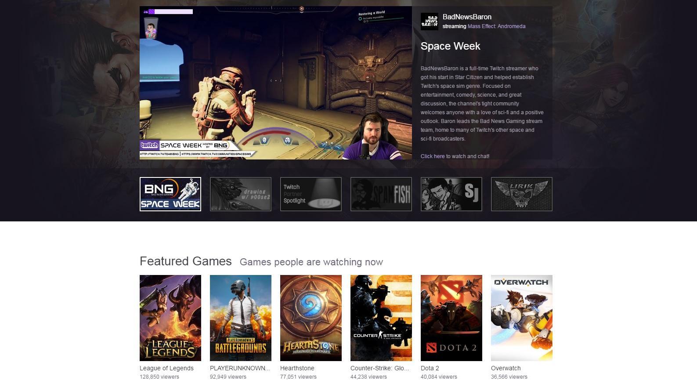The height and width of the screenshot is (387, 697).
Task: Open League of Legends box art
Action: pos(170,318)
